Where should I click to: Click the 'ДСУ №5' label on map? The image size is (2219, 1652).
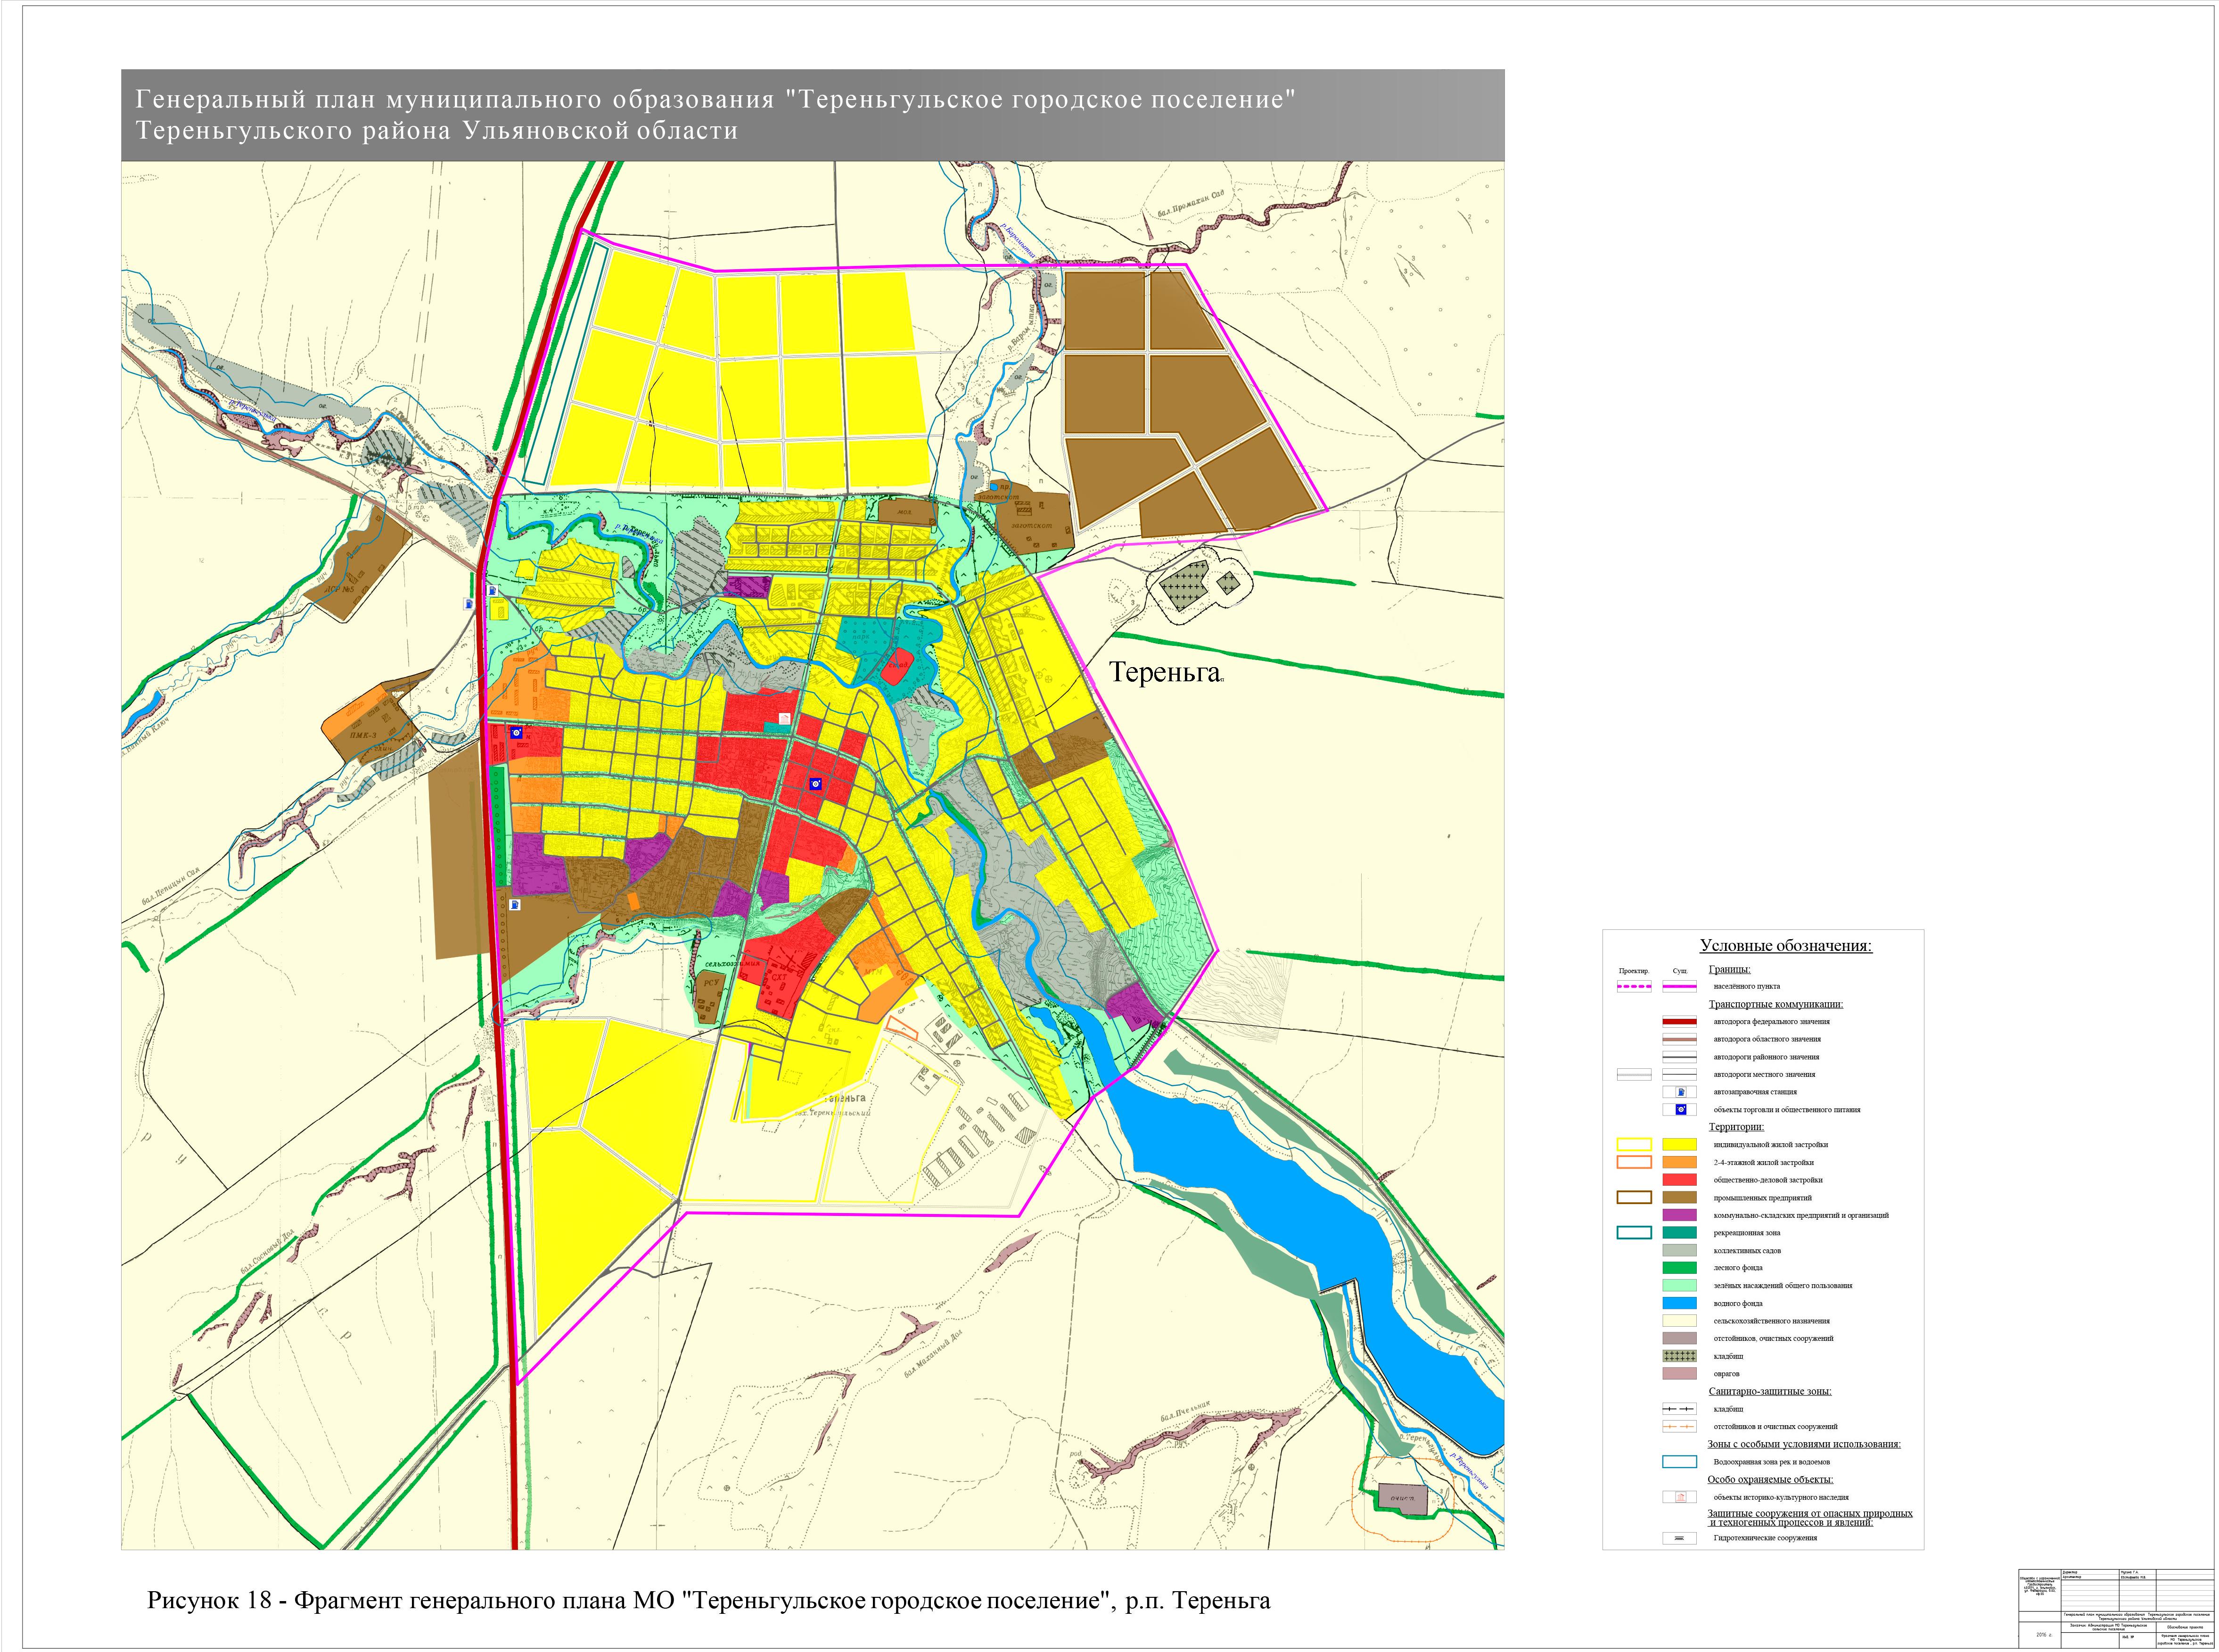tap(340, 588)
